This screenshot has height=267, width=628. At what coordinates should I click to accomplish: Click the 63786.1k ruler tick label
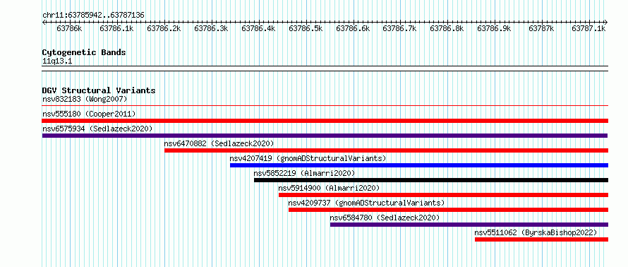point(117,28)
